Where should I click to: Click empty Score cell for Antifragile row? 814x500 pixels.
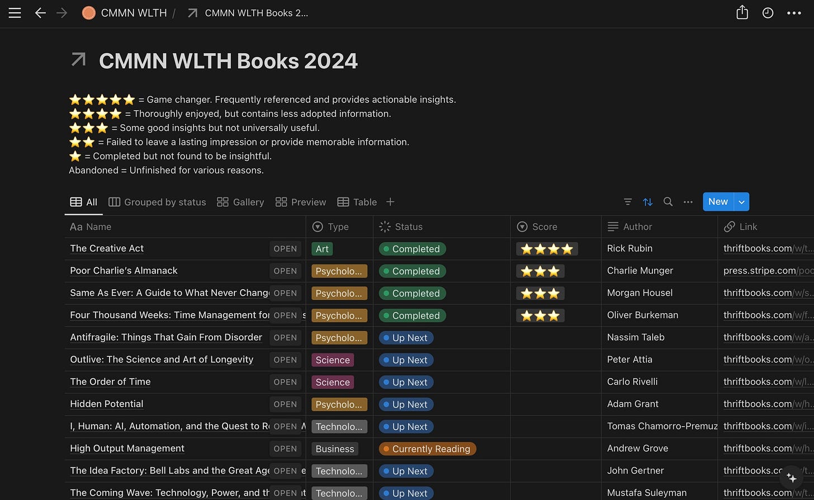click(x=556, y=338)
